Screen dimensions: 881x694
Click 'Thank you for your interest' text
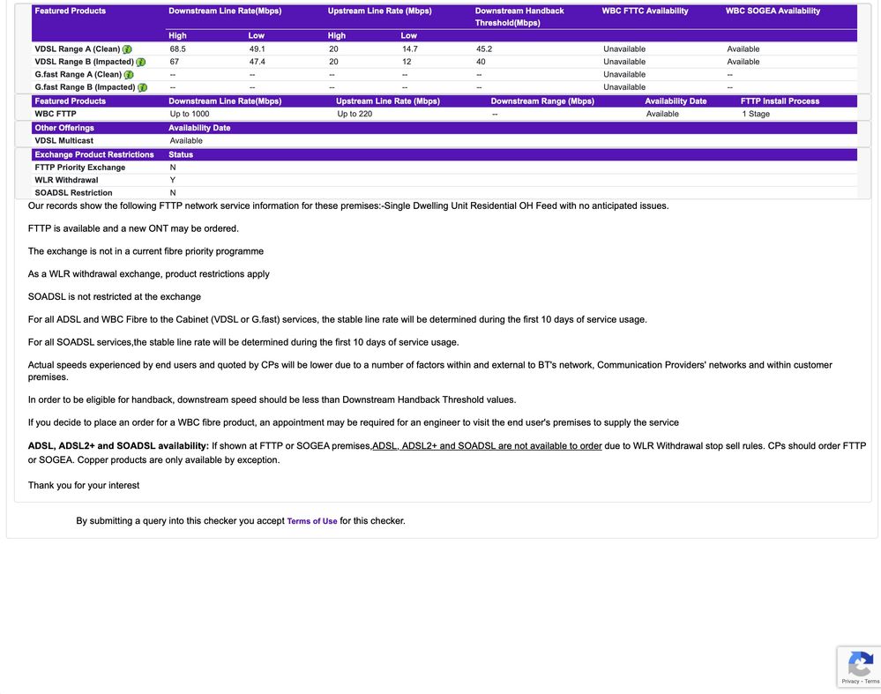(x=84, y=485)
